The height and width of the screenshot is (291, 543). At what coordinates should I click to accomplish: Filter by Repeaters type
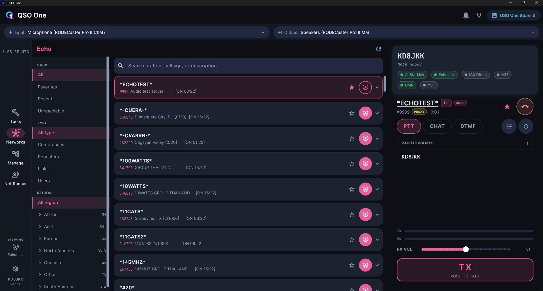[69, 157]
